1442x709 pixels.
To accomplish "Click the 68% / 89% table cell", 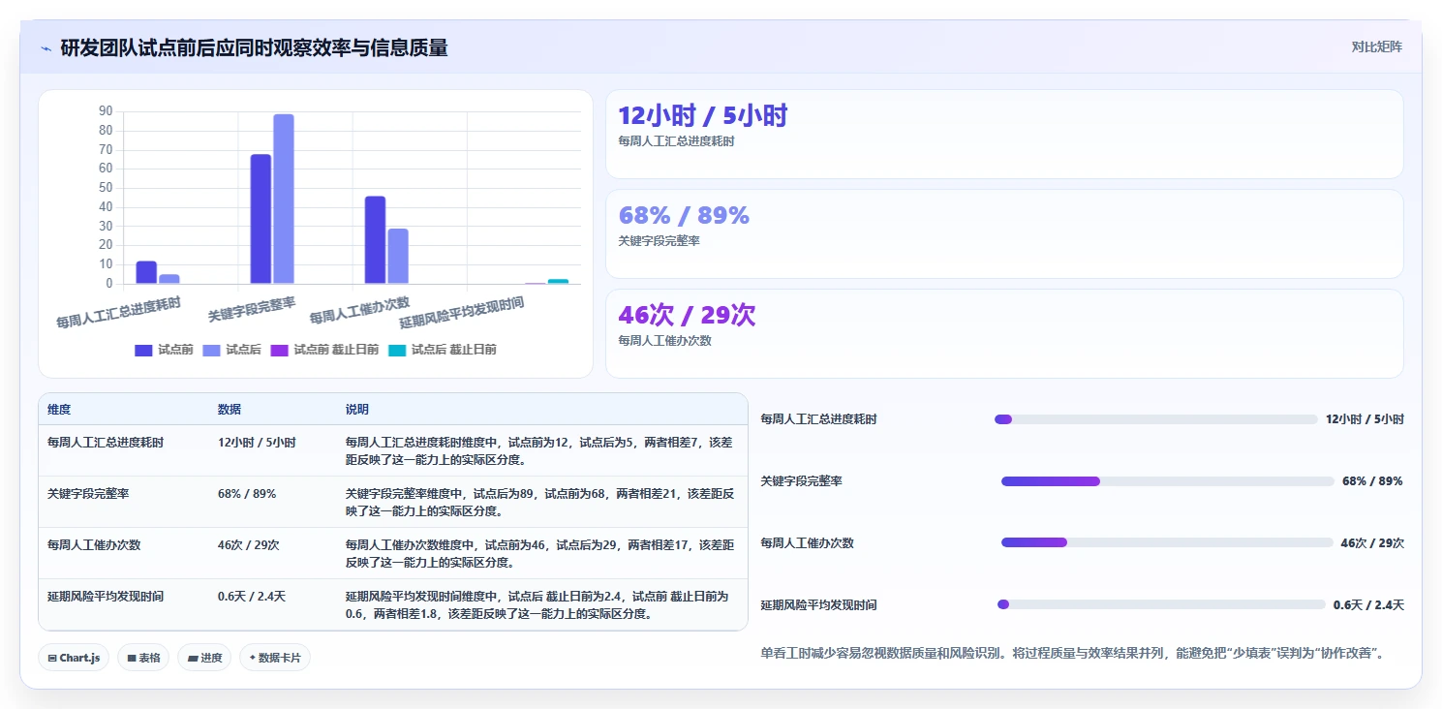I will click(247, 493).
